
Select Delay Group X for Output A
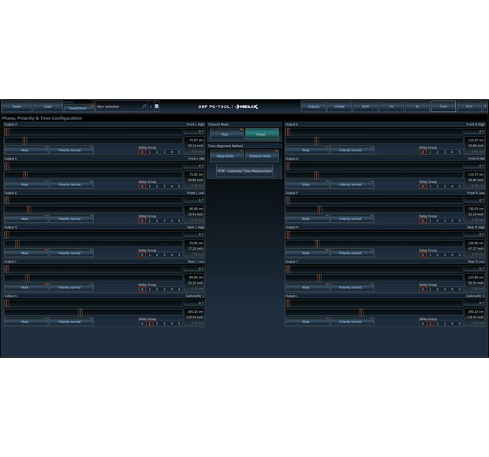coord(142,150)
